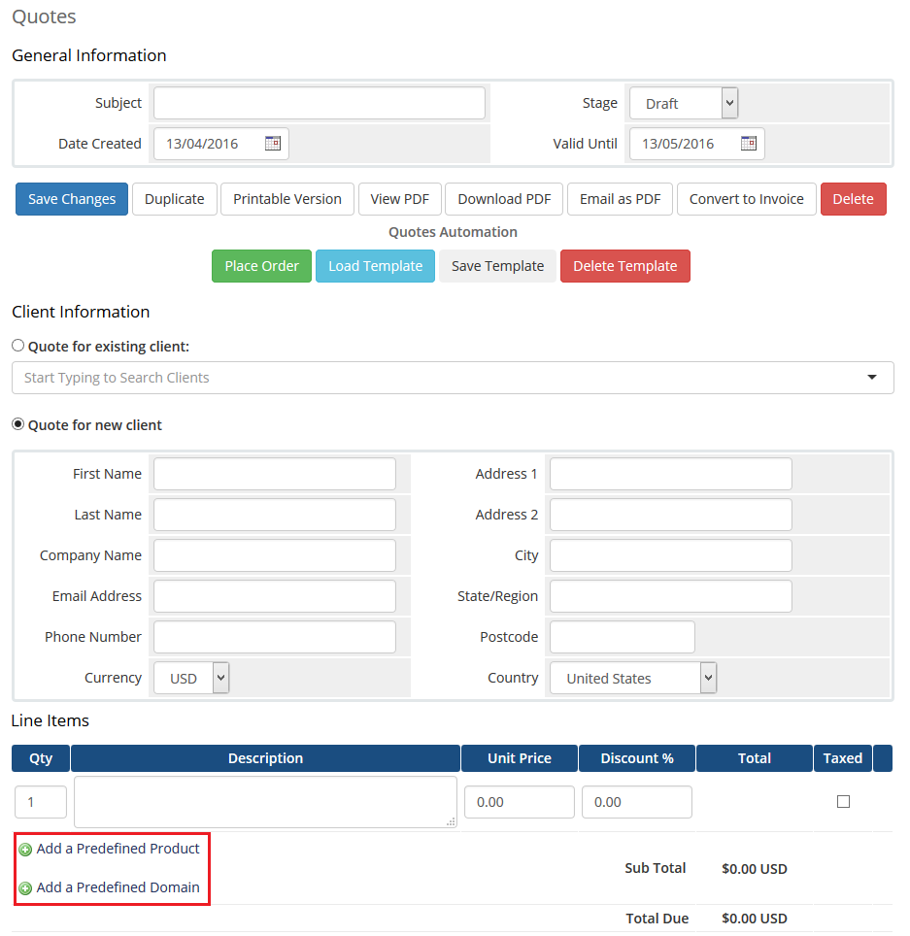Click the red Delete button
This screenshot has width=910, height=936.
click(854, 199)
